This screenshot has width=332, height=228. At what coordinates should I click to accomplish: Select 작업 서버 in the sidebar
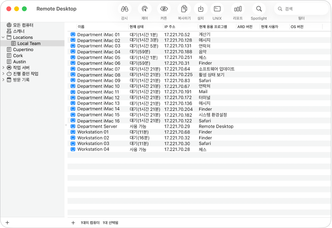pos(21,68)
